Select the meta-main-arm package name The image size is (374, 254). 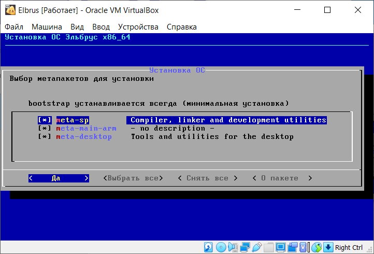(x=87, y=128)
